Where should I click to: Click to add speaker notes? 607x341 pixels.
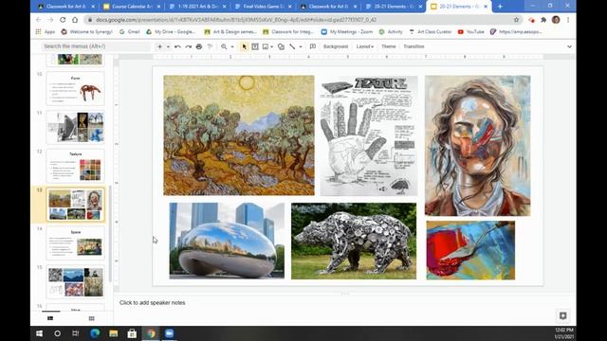(x=152, y=303)
